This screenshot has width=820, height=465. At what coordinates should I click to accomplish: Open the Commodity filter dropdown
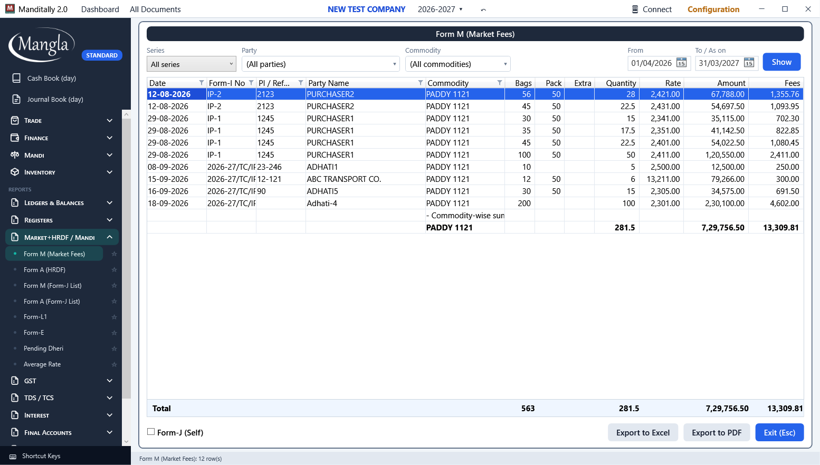[x=458, y=64]
